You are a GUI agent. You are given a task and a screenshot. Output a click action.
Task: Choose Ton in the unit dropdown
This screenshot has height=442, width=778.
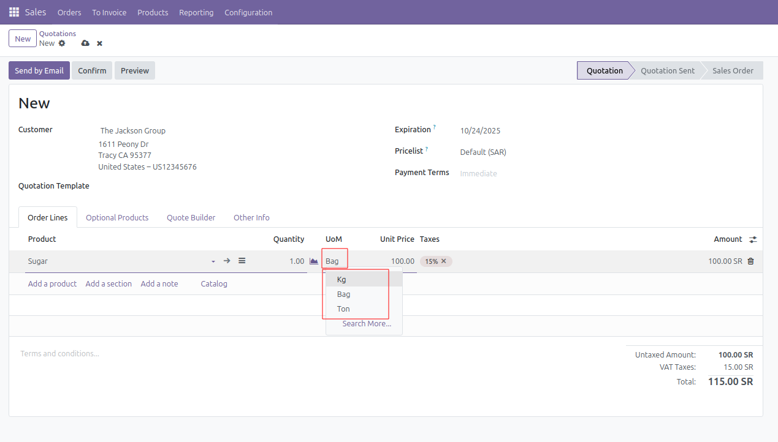(x=343, y=309)
